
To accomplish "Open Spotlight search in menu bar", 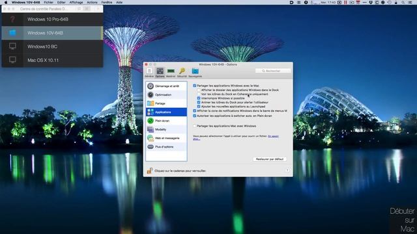I will pos(403,3).
